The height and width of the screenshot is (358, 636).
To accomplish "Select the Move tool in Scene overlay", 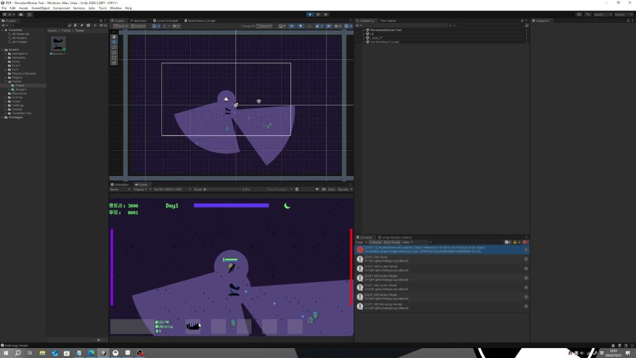I will pyautogui.click(x=114, y=42).
